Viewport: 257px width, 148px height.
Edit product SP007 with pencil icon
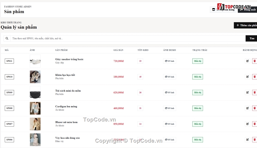(248, 124)
